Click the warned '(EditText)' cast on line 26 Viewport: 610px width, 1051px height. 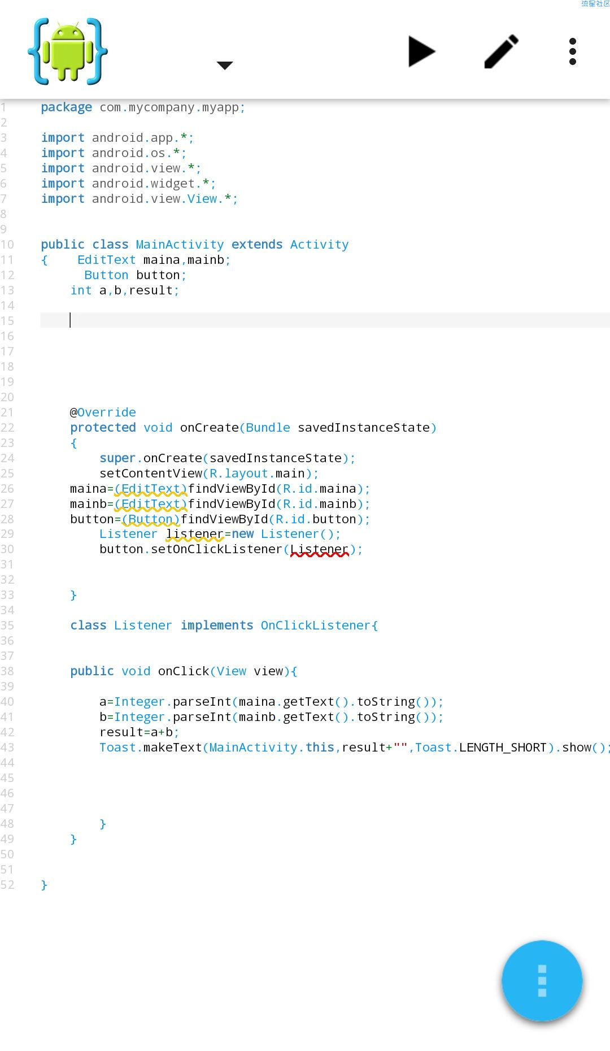point(150,489)
